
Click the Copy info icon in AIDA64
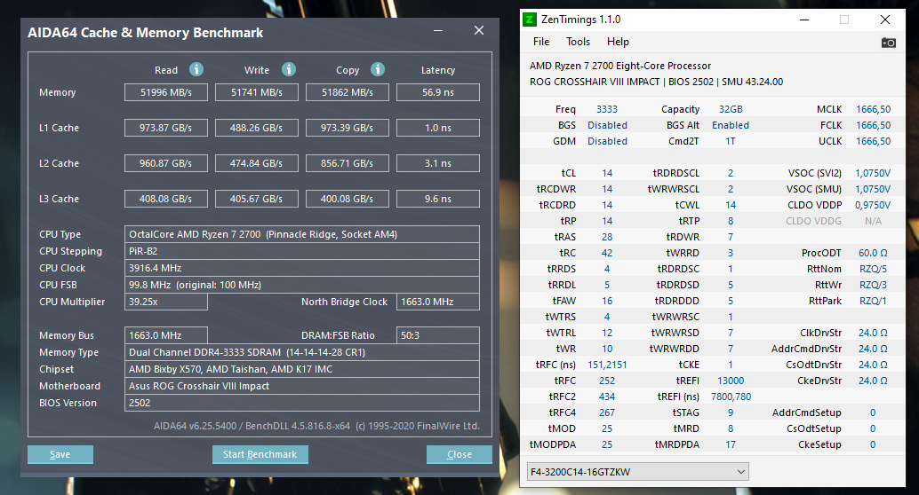pos(378,69)
